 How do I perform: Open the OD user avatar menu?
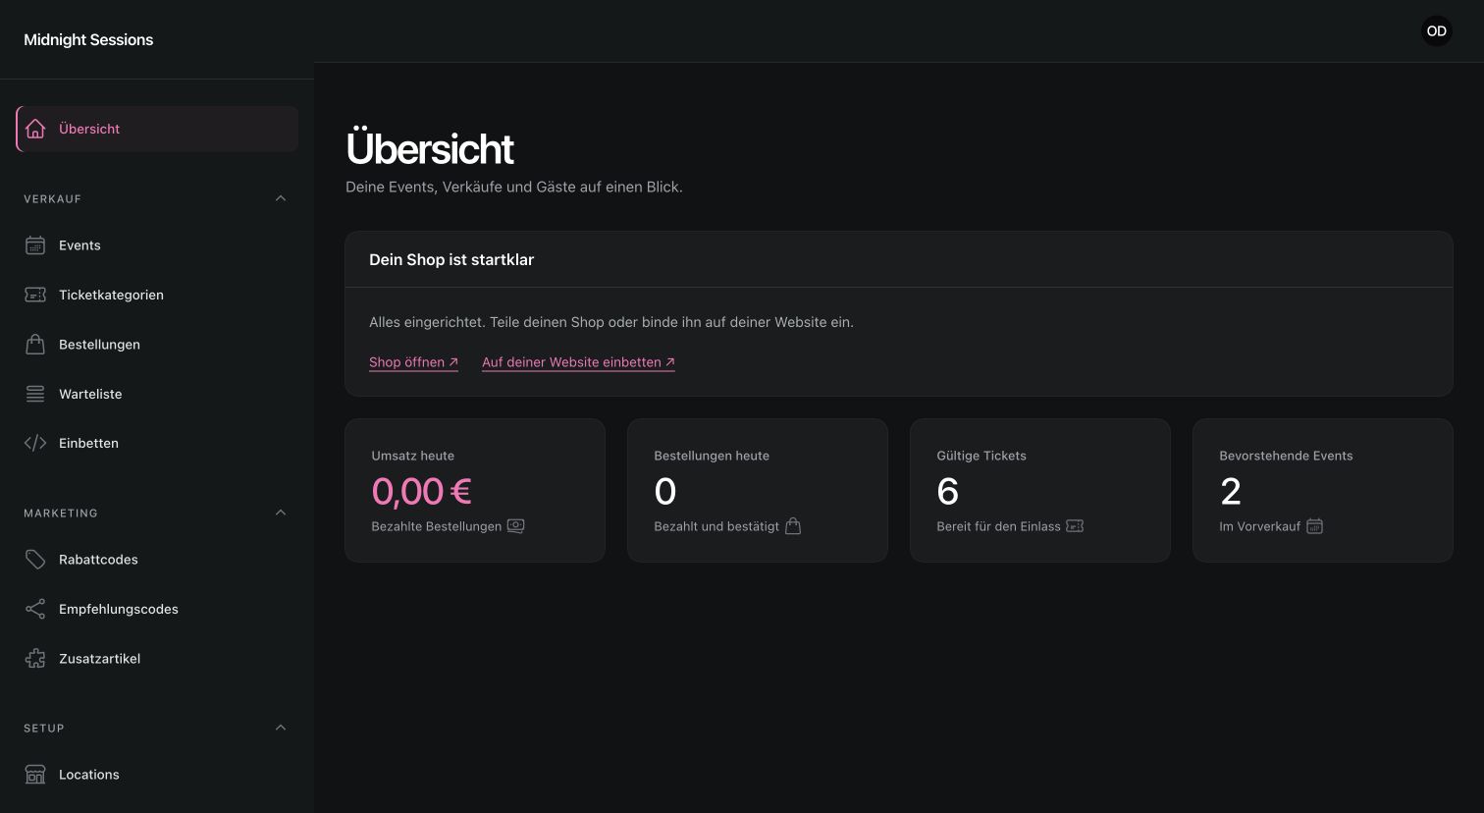point(1437,31)
